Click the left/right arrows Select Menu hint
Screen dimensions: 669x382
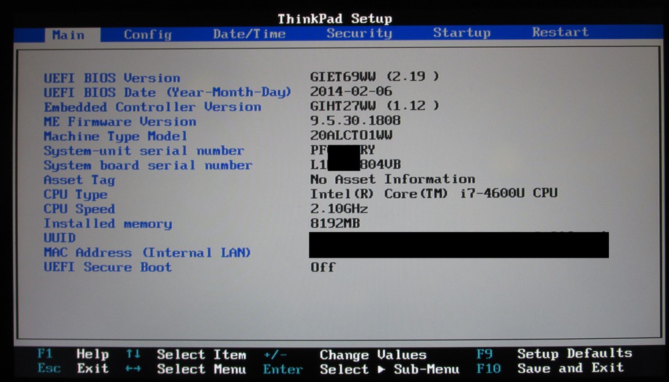coord(186,369)
